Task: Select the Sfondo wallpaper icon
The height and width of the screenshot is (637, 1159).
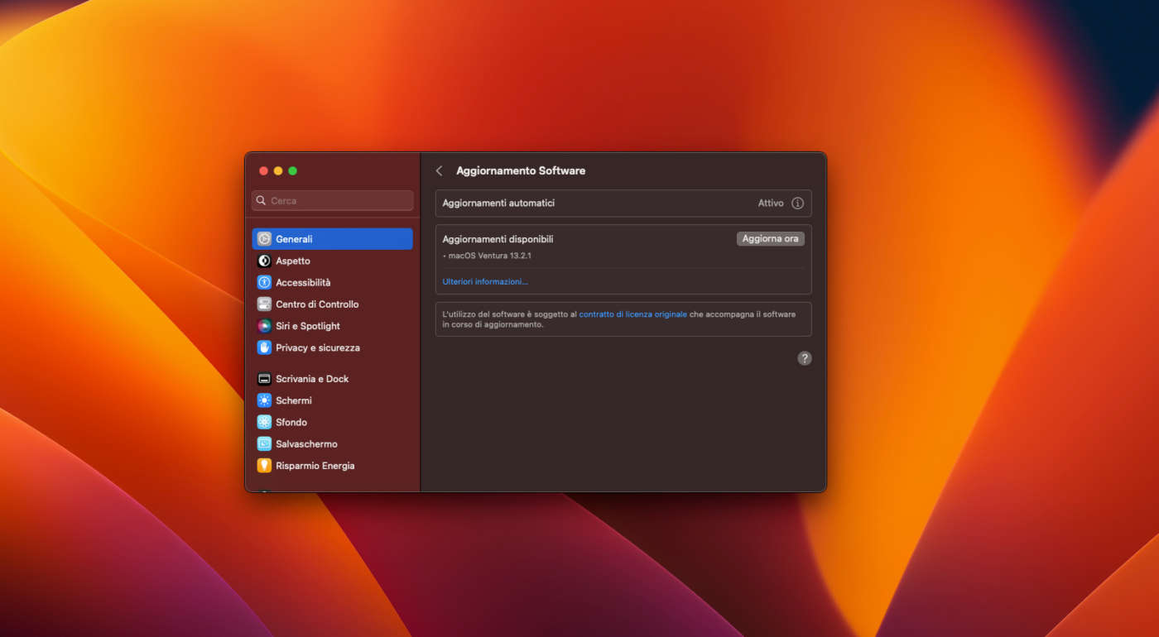Action: [264, 422]
